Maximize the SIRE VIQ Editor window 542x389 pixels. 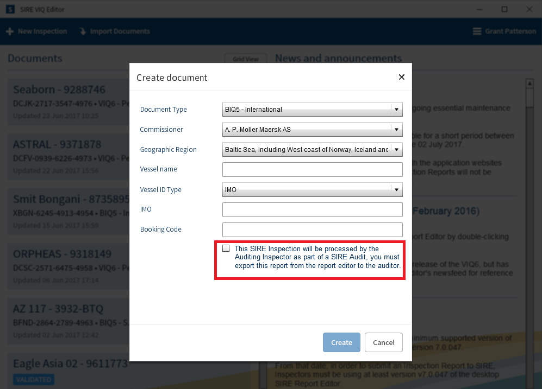pos(504,9)
